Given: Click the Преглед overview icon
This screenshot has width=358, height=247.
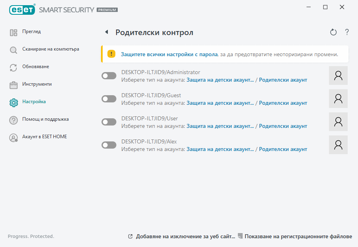Looking at the screenshot, I should point(14,32).
